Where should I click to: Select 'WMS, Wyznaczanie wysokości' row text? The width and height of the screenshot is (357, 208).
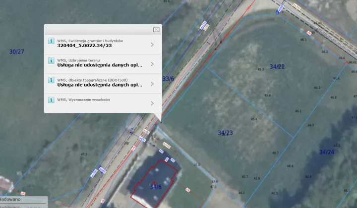84,100
